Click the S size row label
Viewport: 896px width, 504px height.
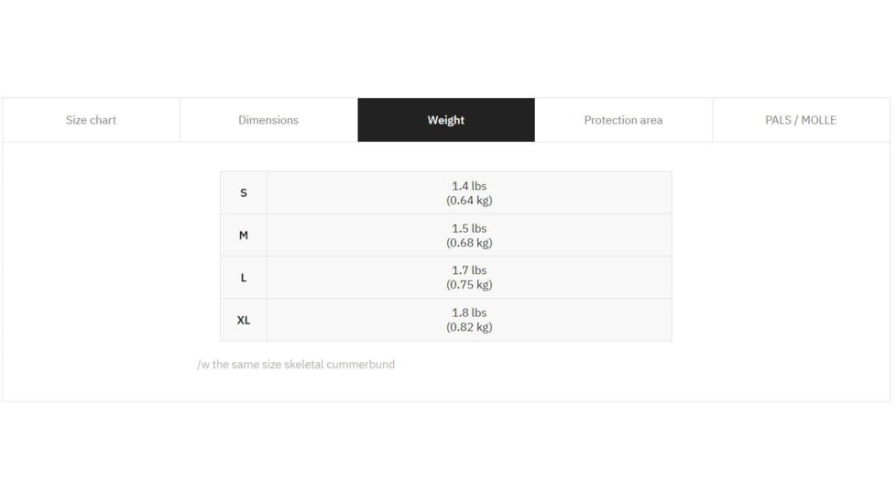244,192
